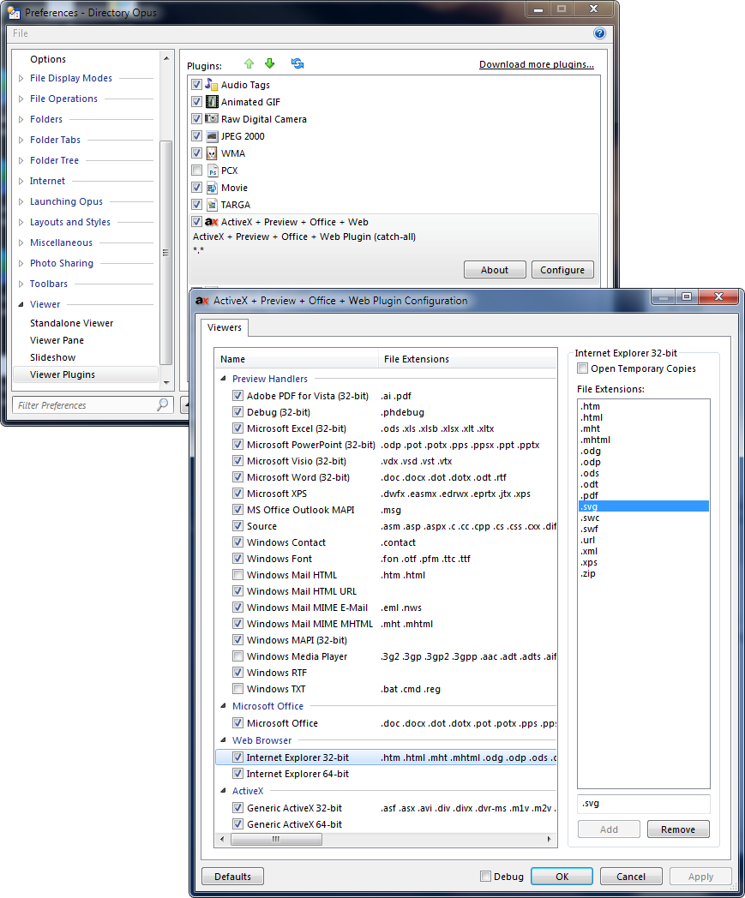Image resolution: width=745 pixels, height=898 pixels.
Task: Collapse the Preview Handlers group
Action: (224, 379)
